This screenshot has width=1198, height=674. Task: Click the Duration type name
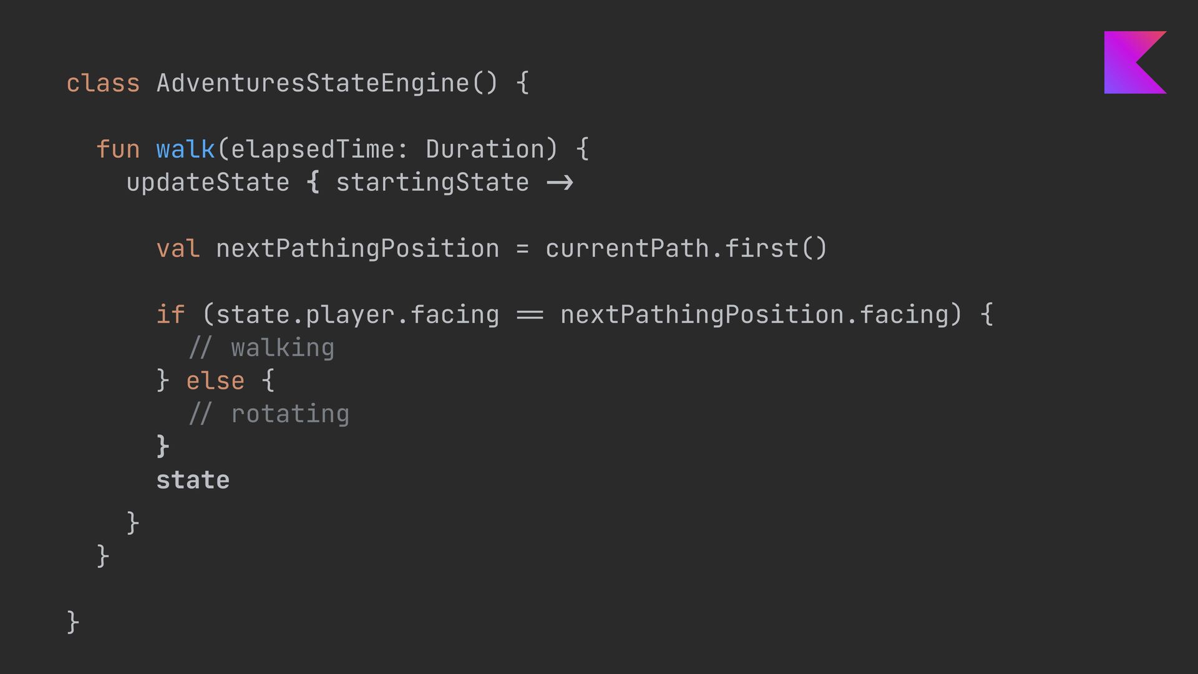coord(485,150)
